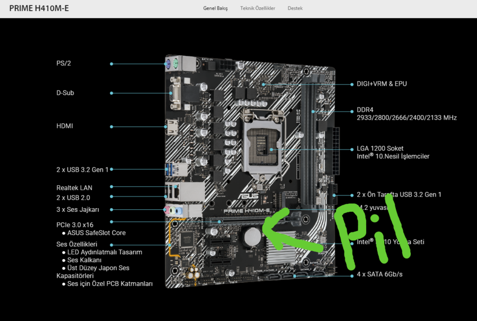The height and width of the screenshot is (321, 477).
Task: Click the PS/2 label
Action: (x=64, y=63)
